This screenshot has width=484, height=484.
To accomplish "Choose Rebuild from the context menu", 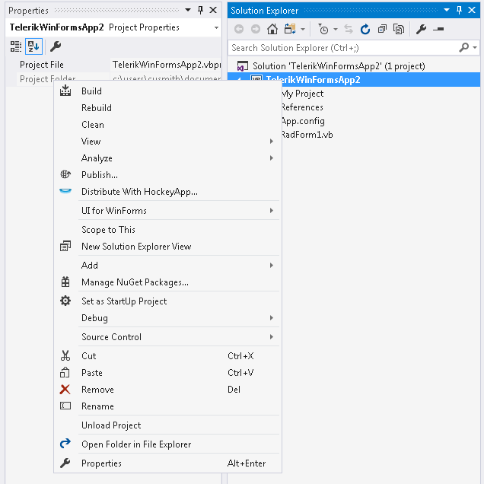I will pyautogui.click(x=97, y=108).
